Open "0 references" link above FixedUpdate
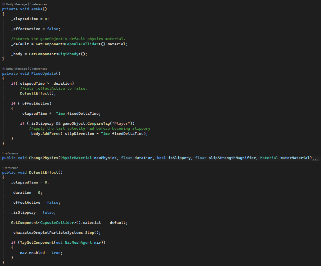This screenshot has width=321, height=266. pos(38,69)
